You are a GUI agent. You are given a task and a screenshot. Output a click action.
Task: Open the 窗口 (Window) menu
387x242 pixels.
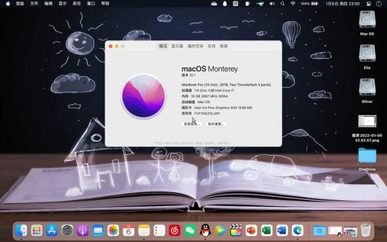point(91,3)
